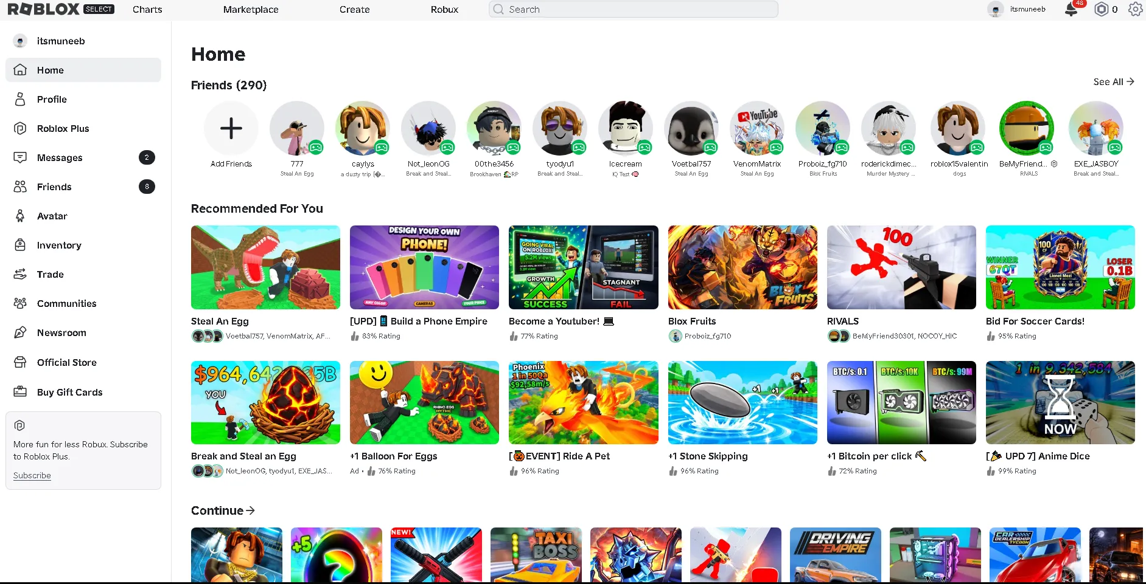Click the +1 Bitcoin per click title
Viewport: 1146px width, 584px height.
click(876, 456)
